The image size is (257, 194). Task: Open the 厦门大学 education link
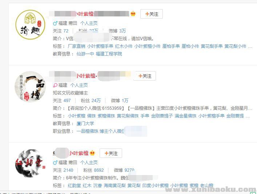click(85, 124)
